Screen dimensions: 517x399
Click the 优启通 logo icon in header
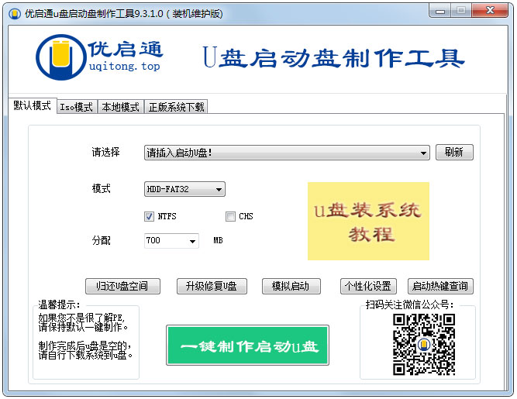tap(60, 57)
